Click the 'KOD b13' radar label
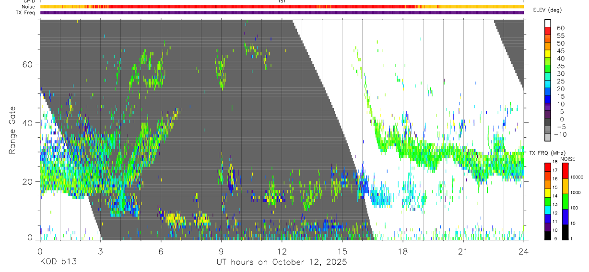589x272 pixels. click(58, 262)
